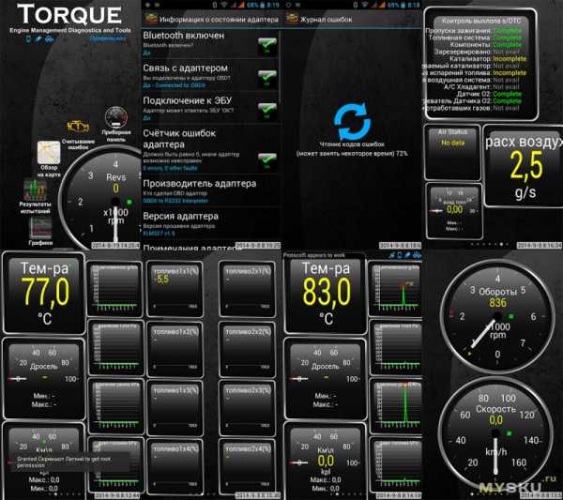Select the adapter manufacturer list entry
The height and width of the screenshot is (500, 563).
tap(197, 189)
